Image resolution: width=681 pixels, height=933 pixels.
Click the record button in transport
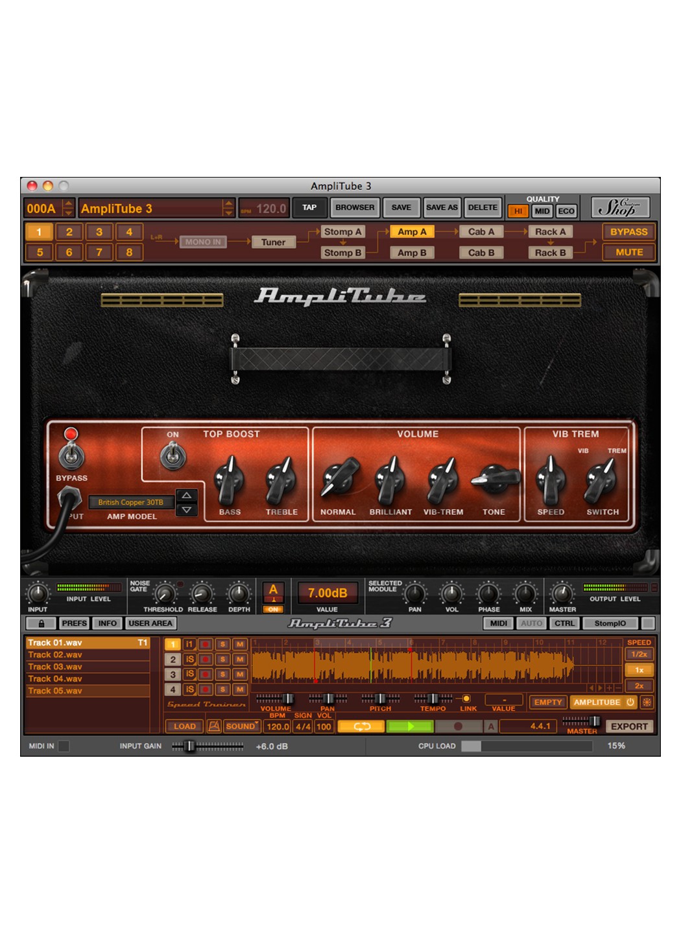point(459,726)
